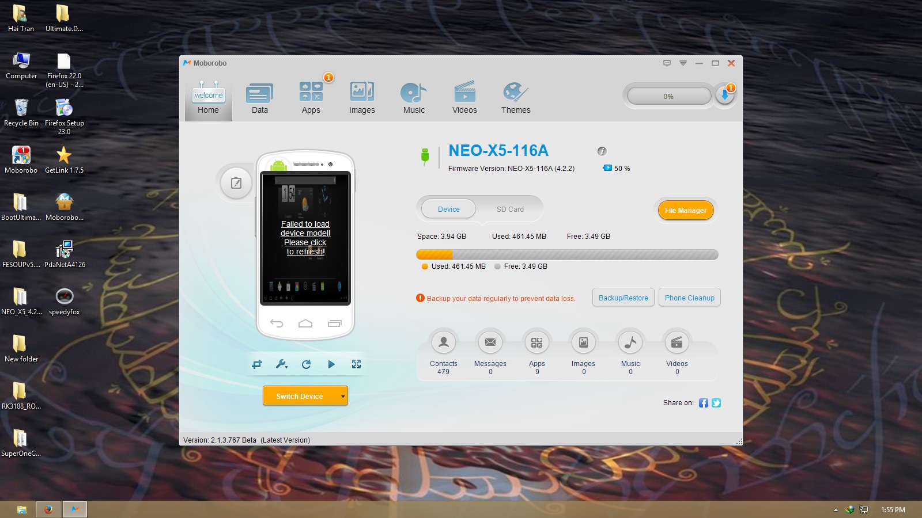
Task: Expand the Switch Device dropdown arrow
Action: pos(343,396)
